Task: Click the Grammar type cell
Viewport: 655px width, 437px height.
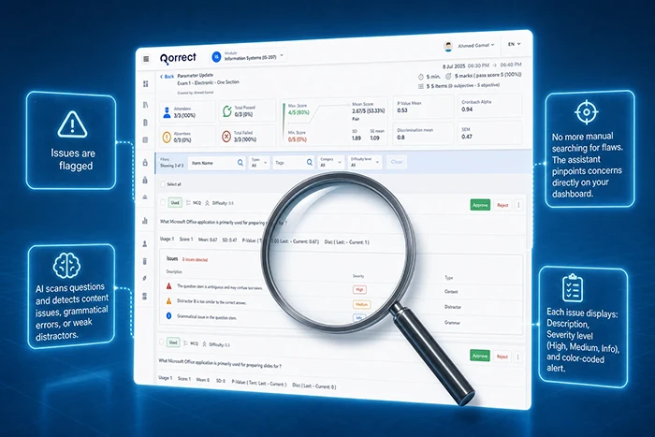Action: pyautogui.click(x=452, y=323)
